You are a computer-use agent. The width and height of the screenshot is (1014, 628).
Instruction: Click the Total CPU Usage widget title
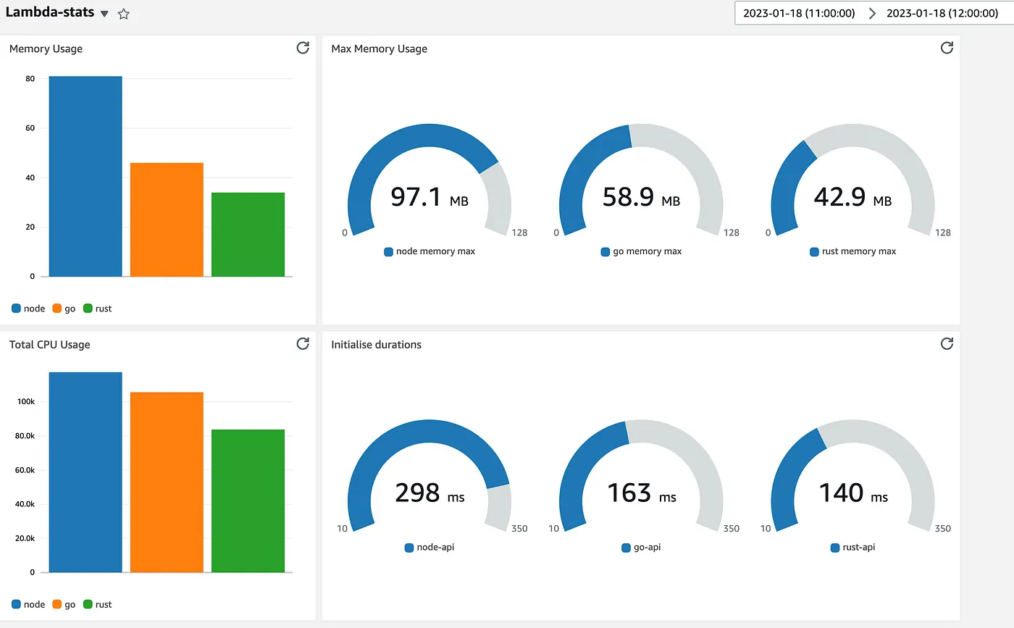(49, 344)
